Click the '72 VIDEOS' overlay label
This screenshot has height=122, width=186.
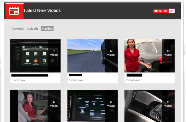point(111,104)
